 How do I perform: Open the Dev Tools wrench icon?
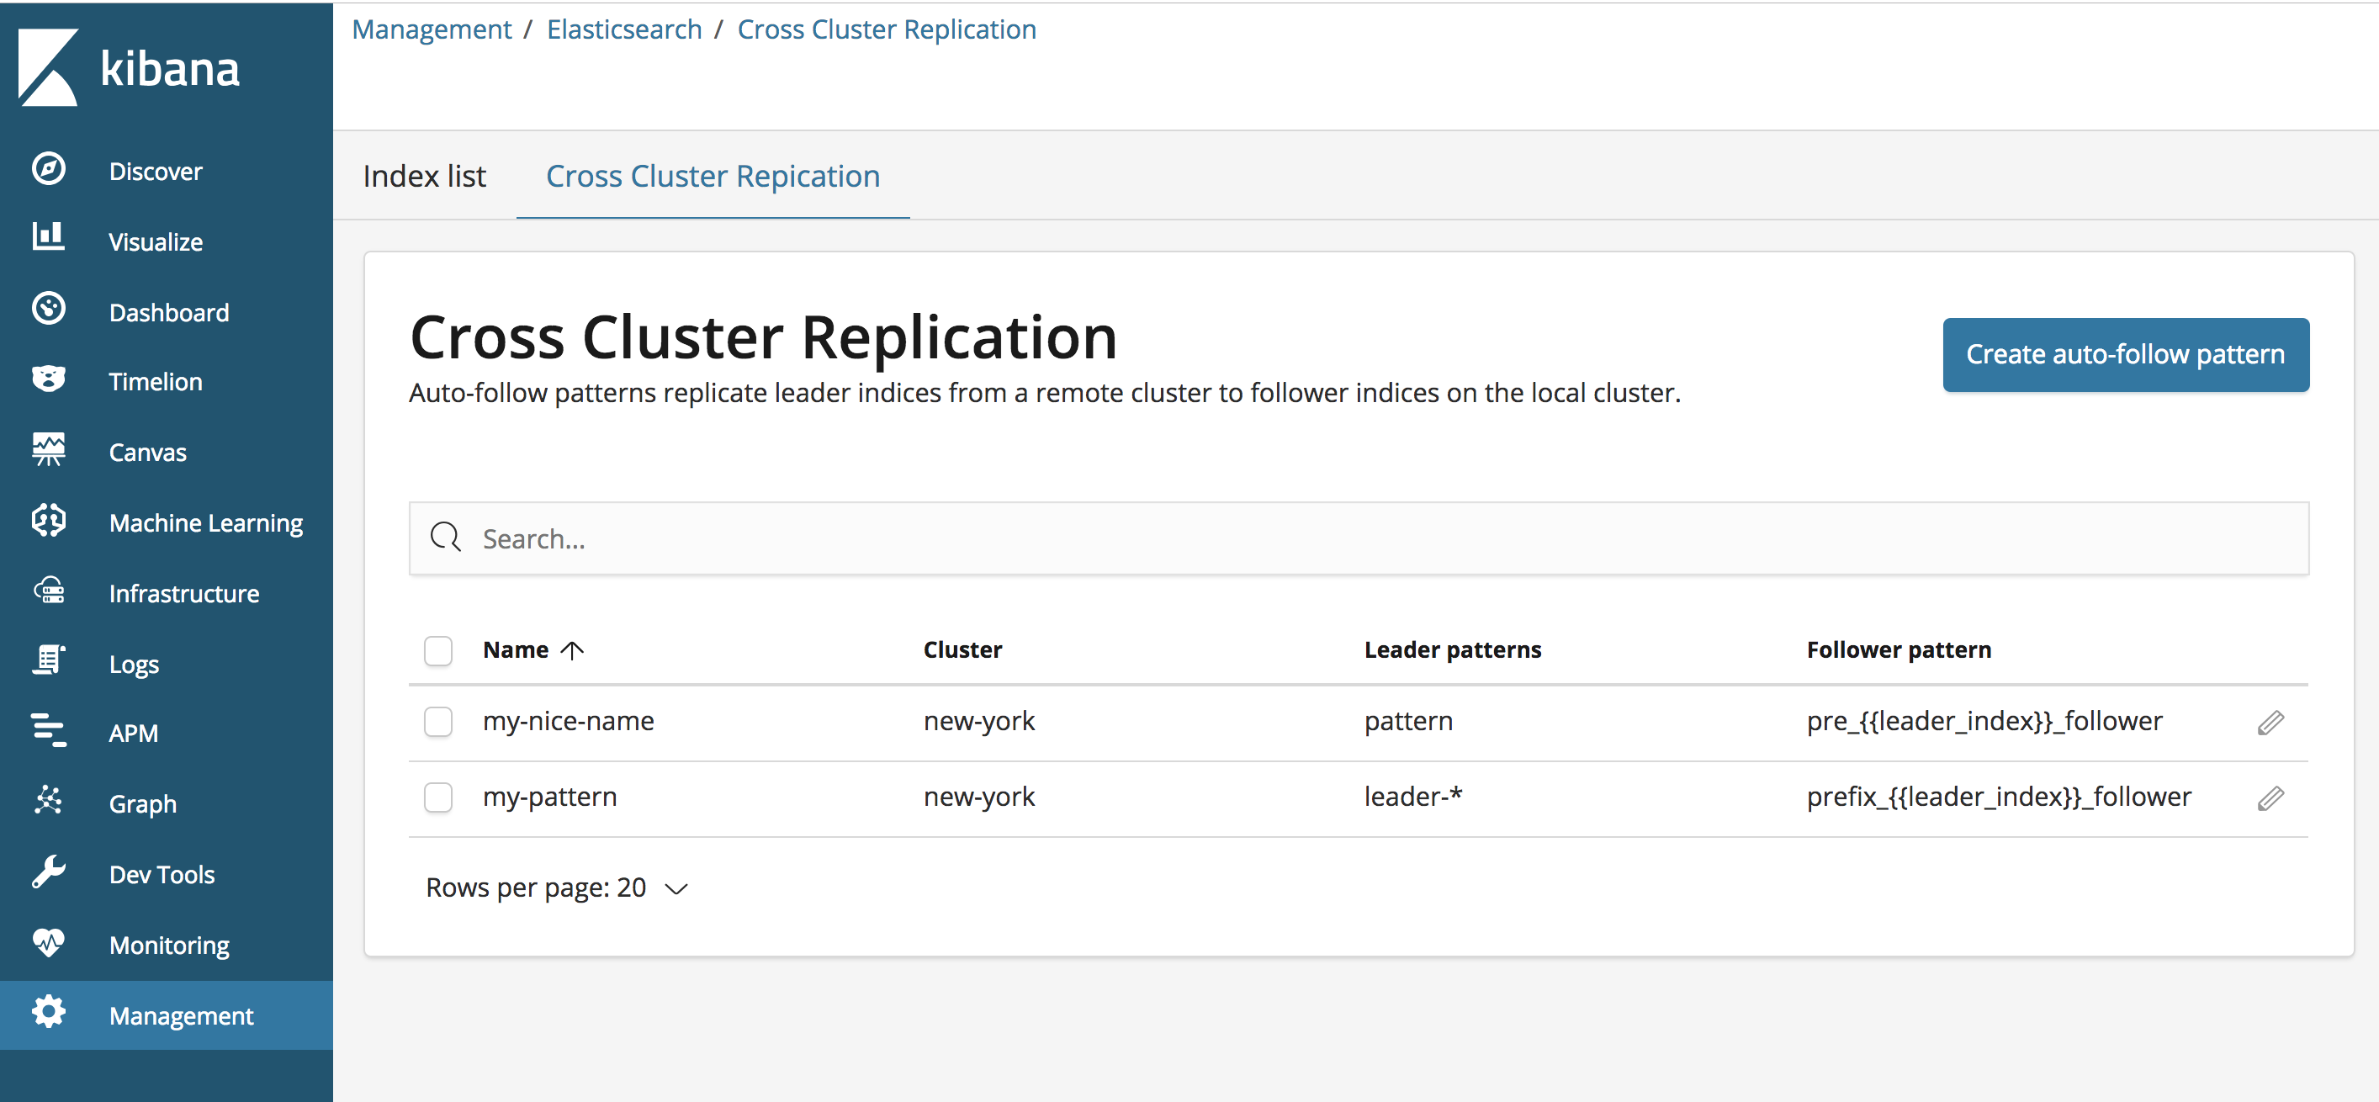coord(48,871)
